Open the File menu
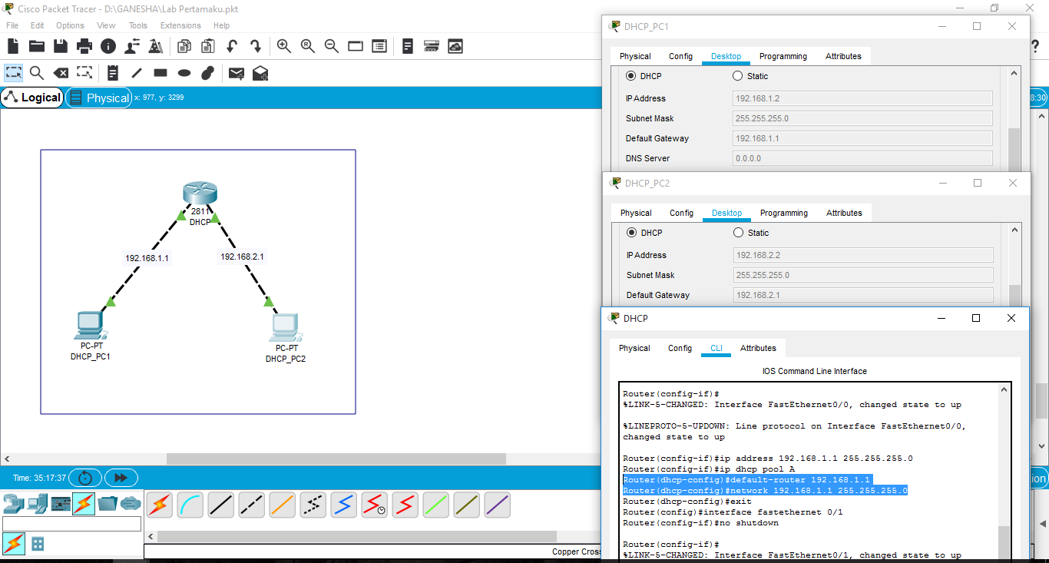Image resolution: width=1049 pixels, height=563 pixels. point(12,25)
